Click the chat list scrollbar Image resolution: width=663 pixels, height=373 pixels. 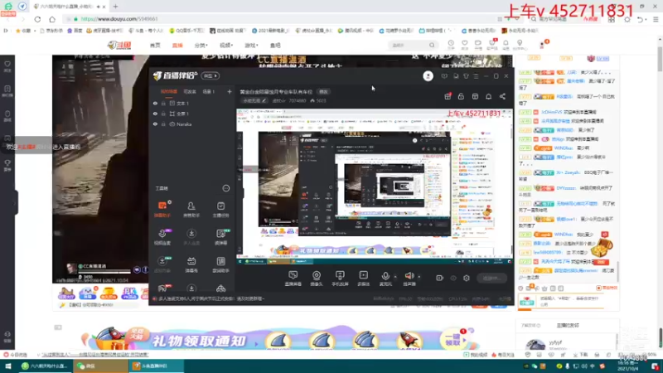617,271
